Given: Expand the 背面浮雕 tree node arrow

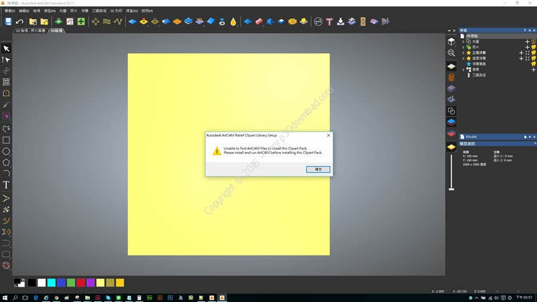Looking at the screenshot, I should (464, 58).
